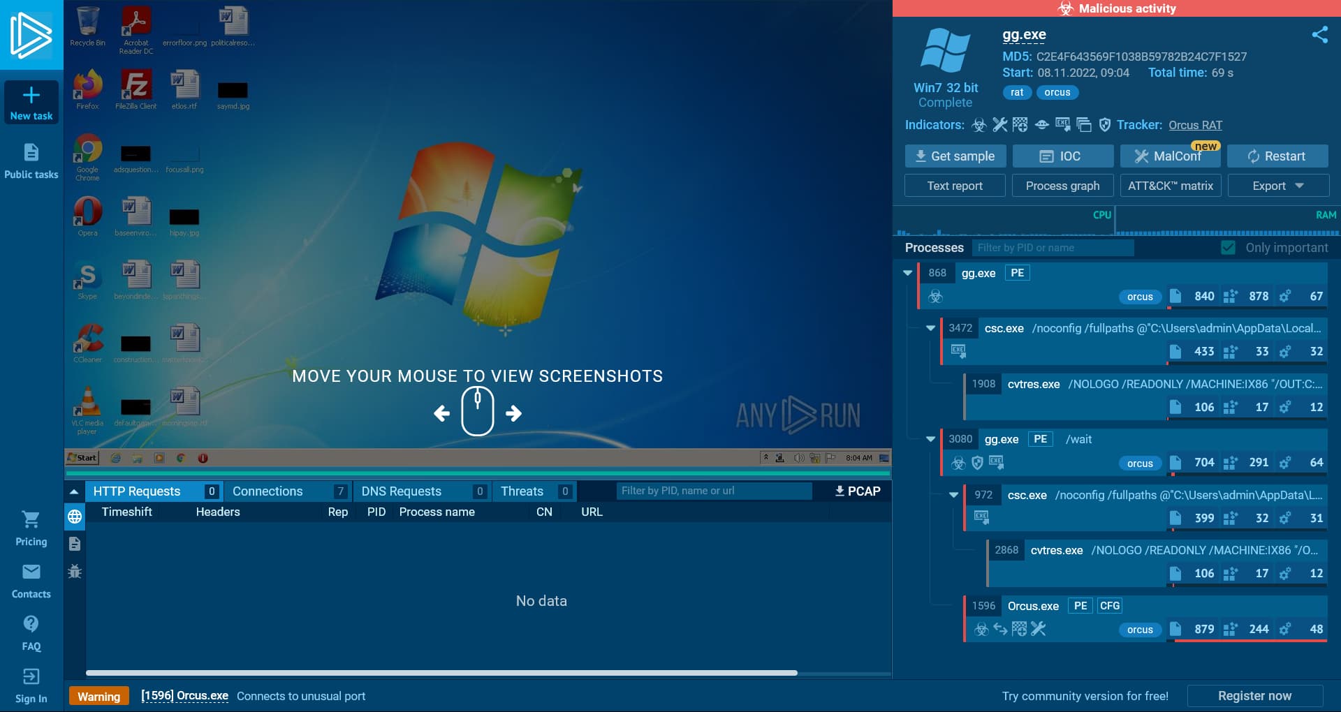Open the Orcus RAT tracker link

1195,125
